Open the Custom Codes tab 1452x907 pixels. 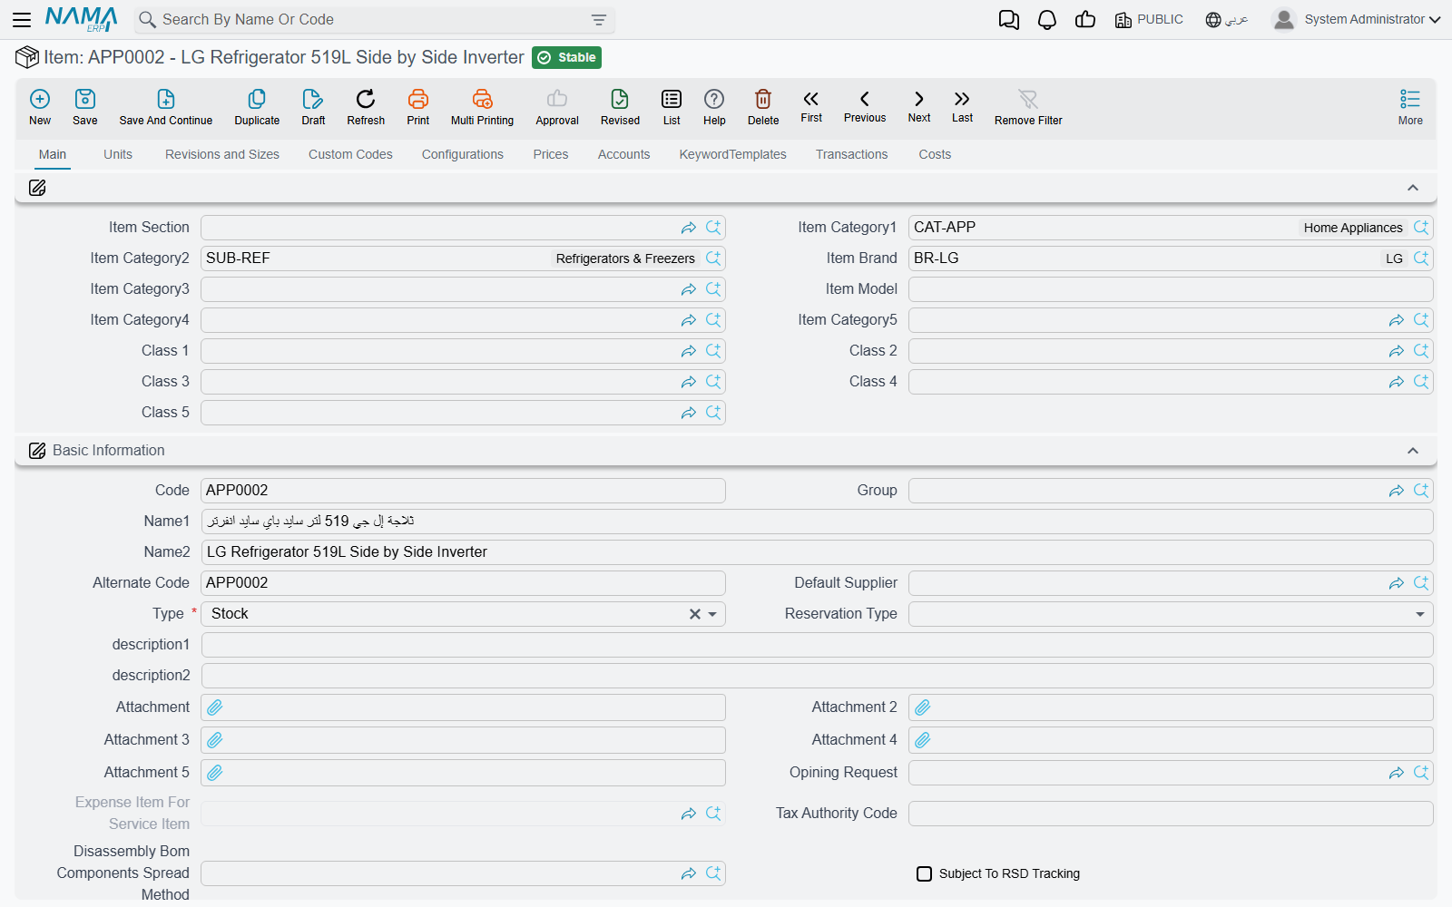pos(350,154)
